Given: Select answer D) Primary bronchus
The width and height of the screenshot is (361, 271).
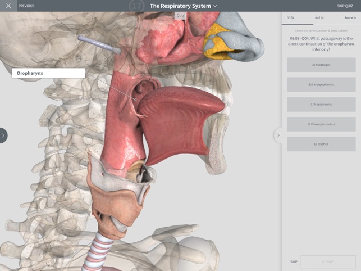Looking at the screenshot, I should [x=321, y=124].
